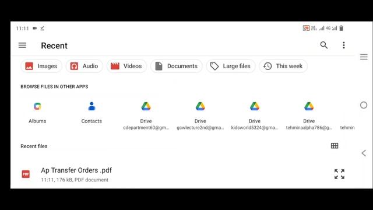Open Drive cdepartment60 account
The image size is (373, 210).
click(x=146, y=116)
